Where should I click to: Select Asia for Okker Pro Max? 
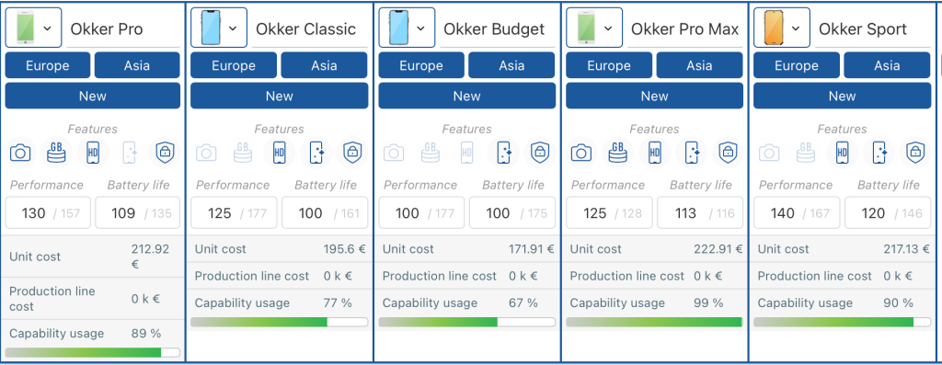[x=699, y=65]
